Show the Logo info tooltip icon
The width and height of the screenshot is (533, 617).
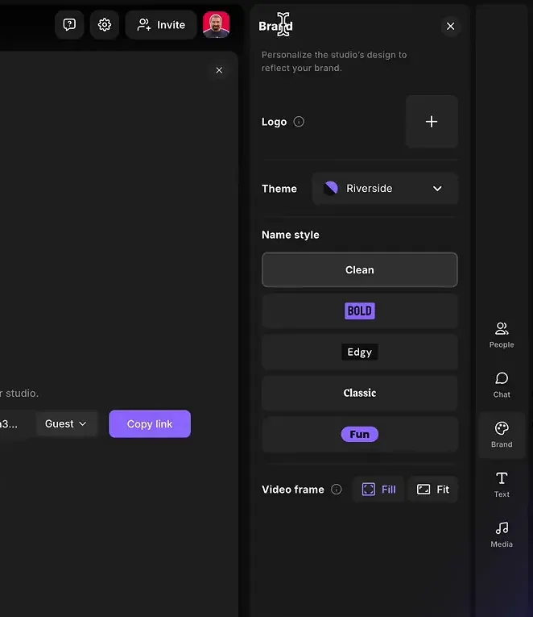pyautogui.click(x=299, y=122)
